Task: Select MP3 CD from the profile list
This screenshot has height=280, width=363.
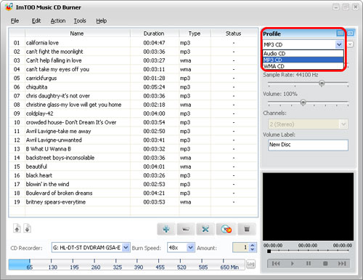Action: click(x=303, y=60)
